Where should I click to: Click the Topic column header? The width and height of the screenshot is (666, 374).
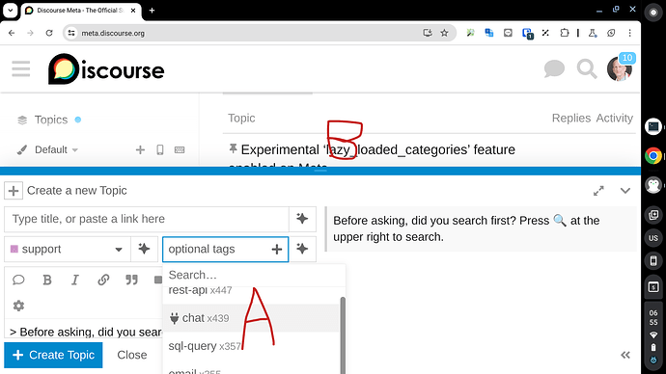(x=241, y=118)
